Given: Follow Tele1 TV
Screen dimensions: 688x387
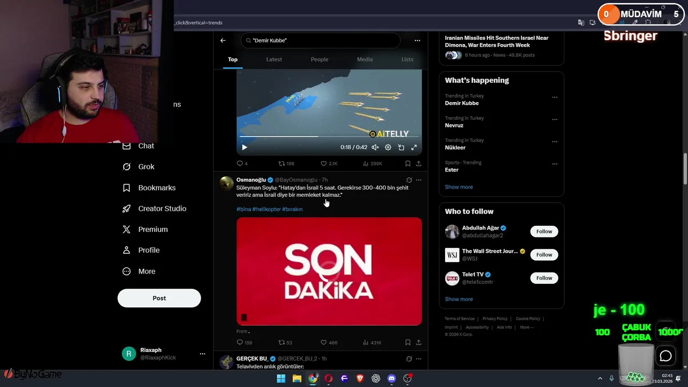Looking at the screenshot, I should click(544, 278).
